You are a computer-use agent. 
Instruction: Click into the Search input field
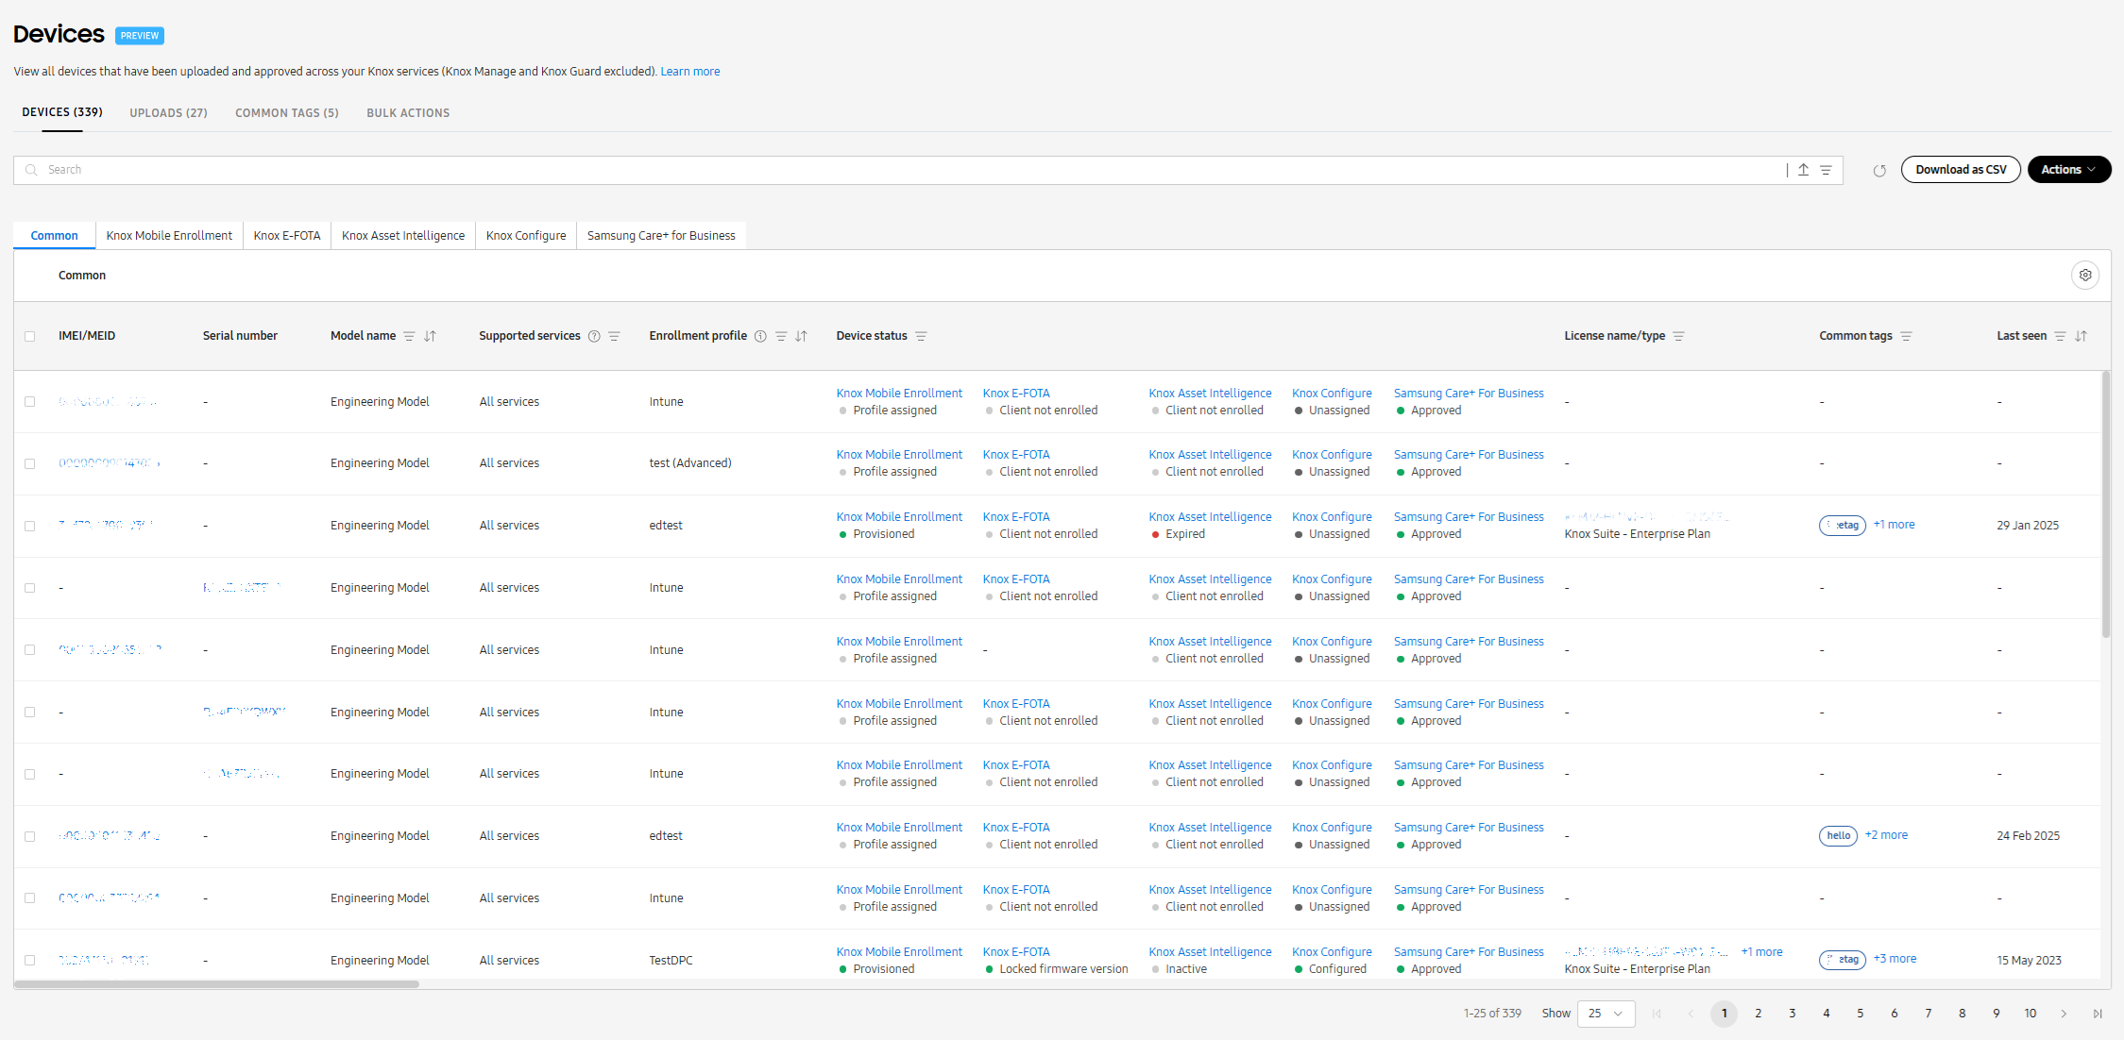tap(189, 170)
